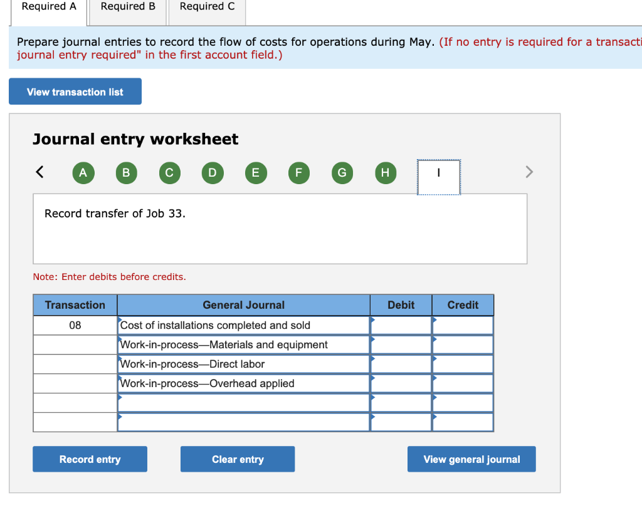642x508 pixels.
Task: Switch to the Required B tab
Action: [127, 6]
